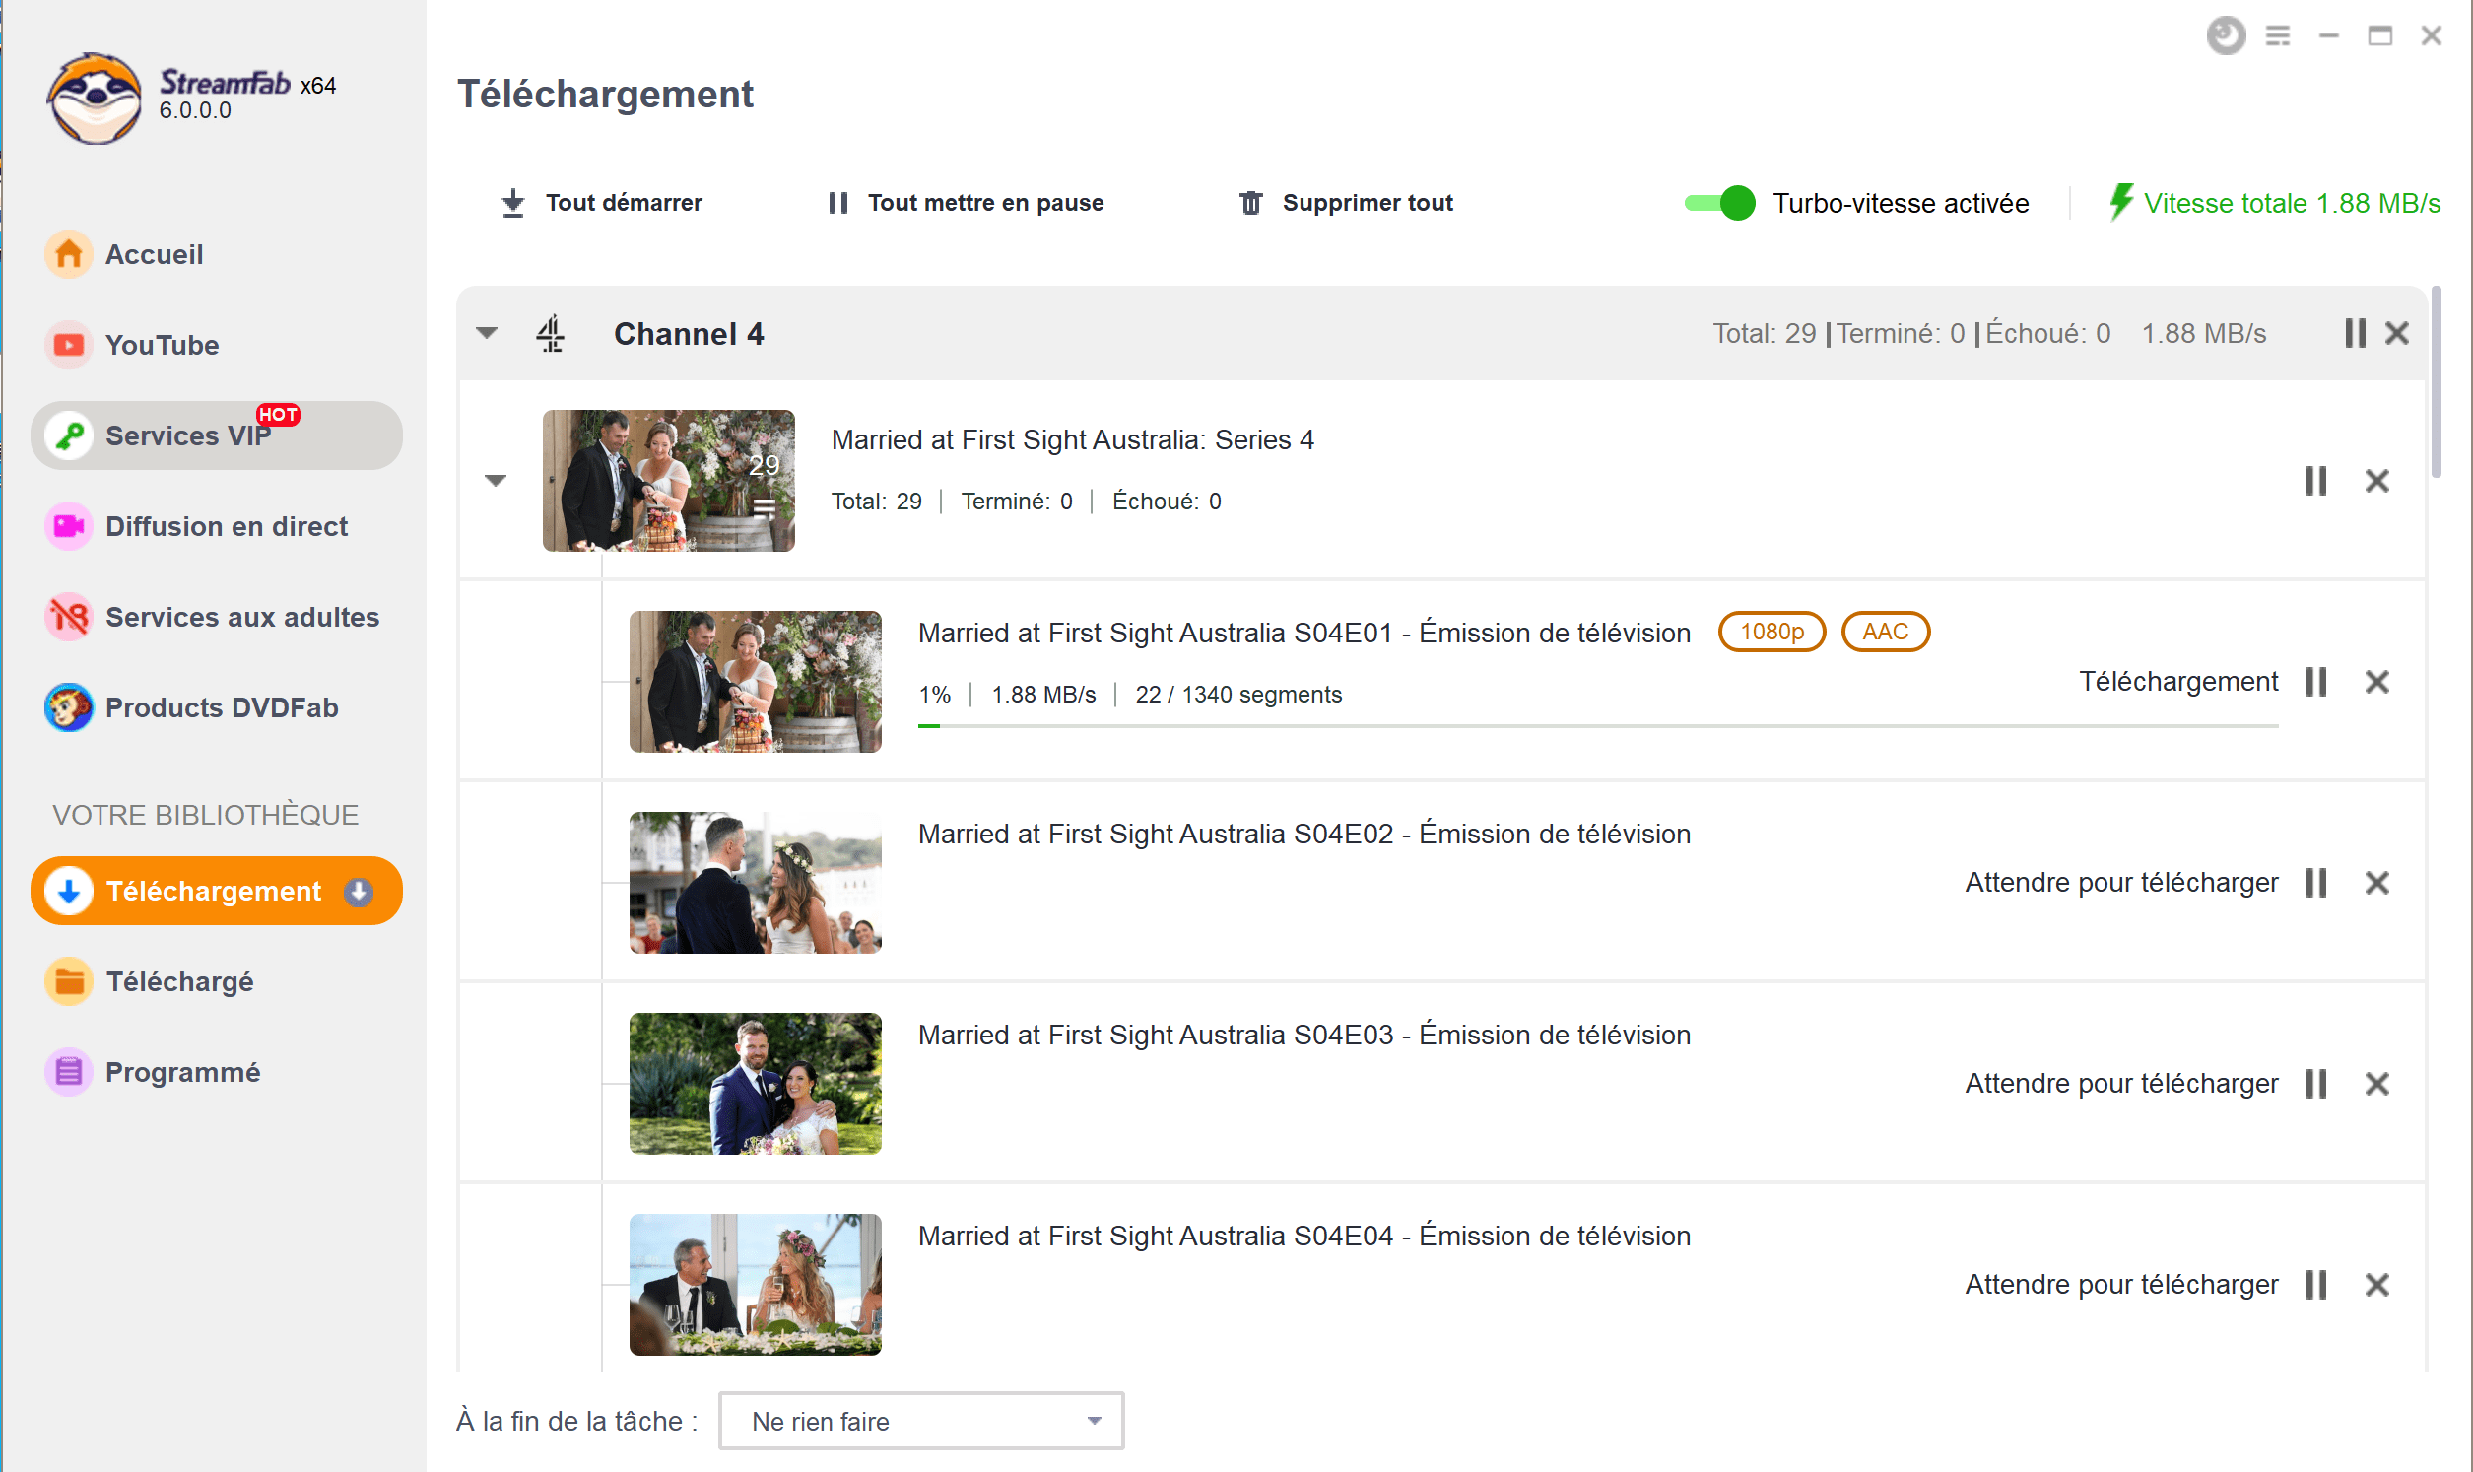Screen dimensions: 2473x1472
Task: Remove S04E02 from the download queue
Action: click(2376, 883)
